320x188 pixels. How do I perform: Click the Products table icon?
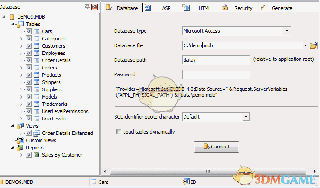tap(36, 75)
